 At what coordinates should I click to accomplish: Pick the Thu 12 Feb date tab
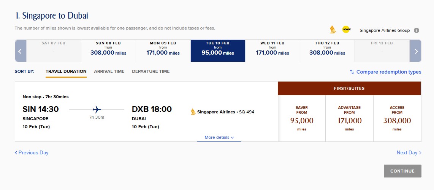pyautogui.click(x=327, y=51)
